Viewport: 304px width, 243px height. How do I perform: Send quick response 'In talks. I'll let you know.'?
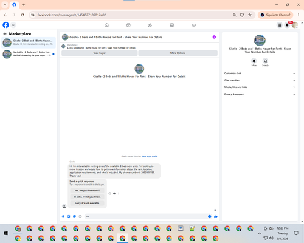coord(87,197)
